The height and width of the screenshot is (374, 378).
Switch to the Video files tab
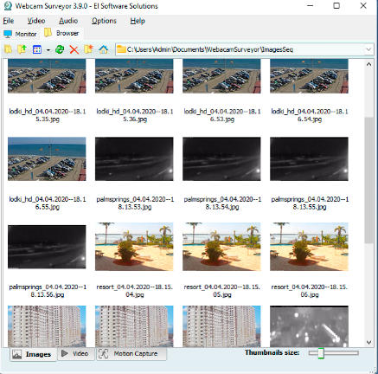tap(75, 353)
